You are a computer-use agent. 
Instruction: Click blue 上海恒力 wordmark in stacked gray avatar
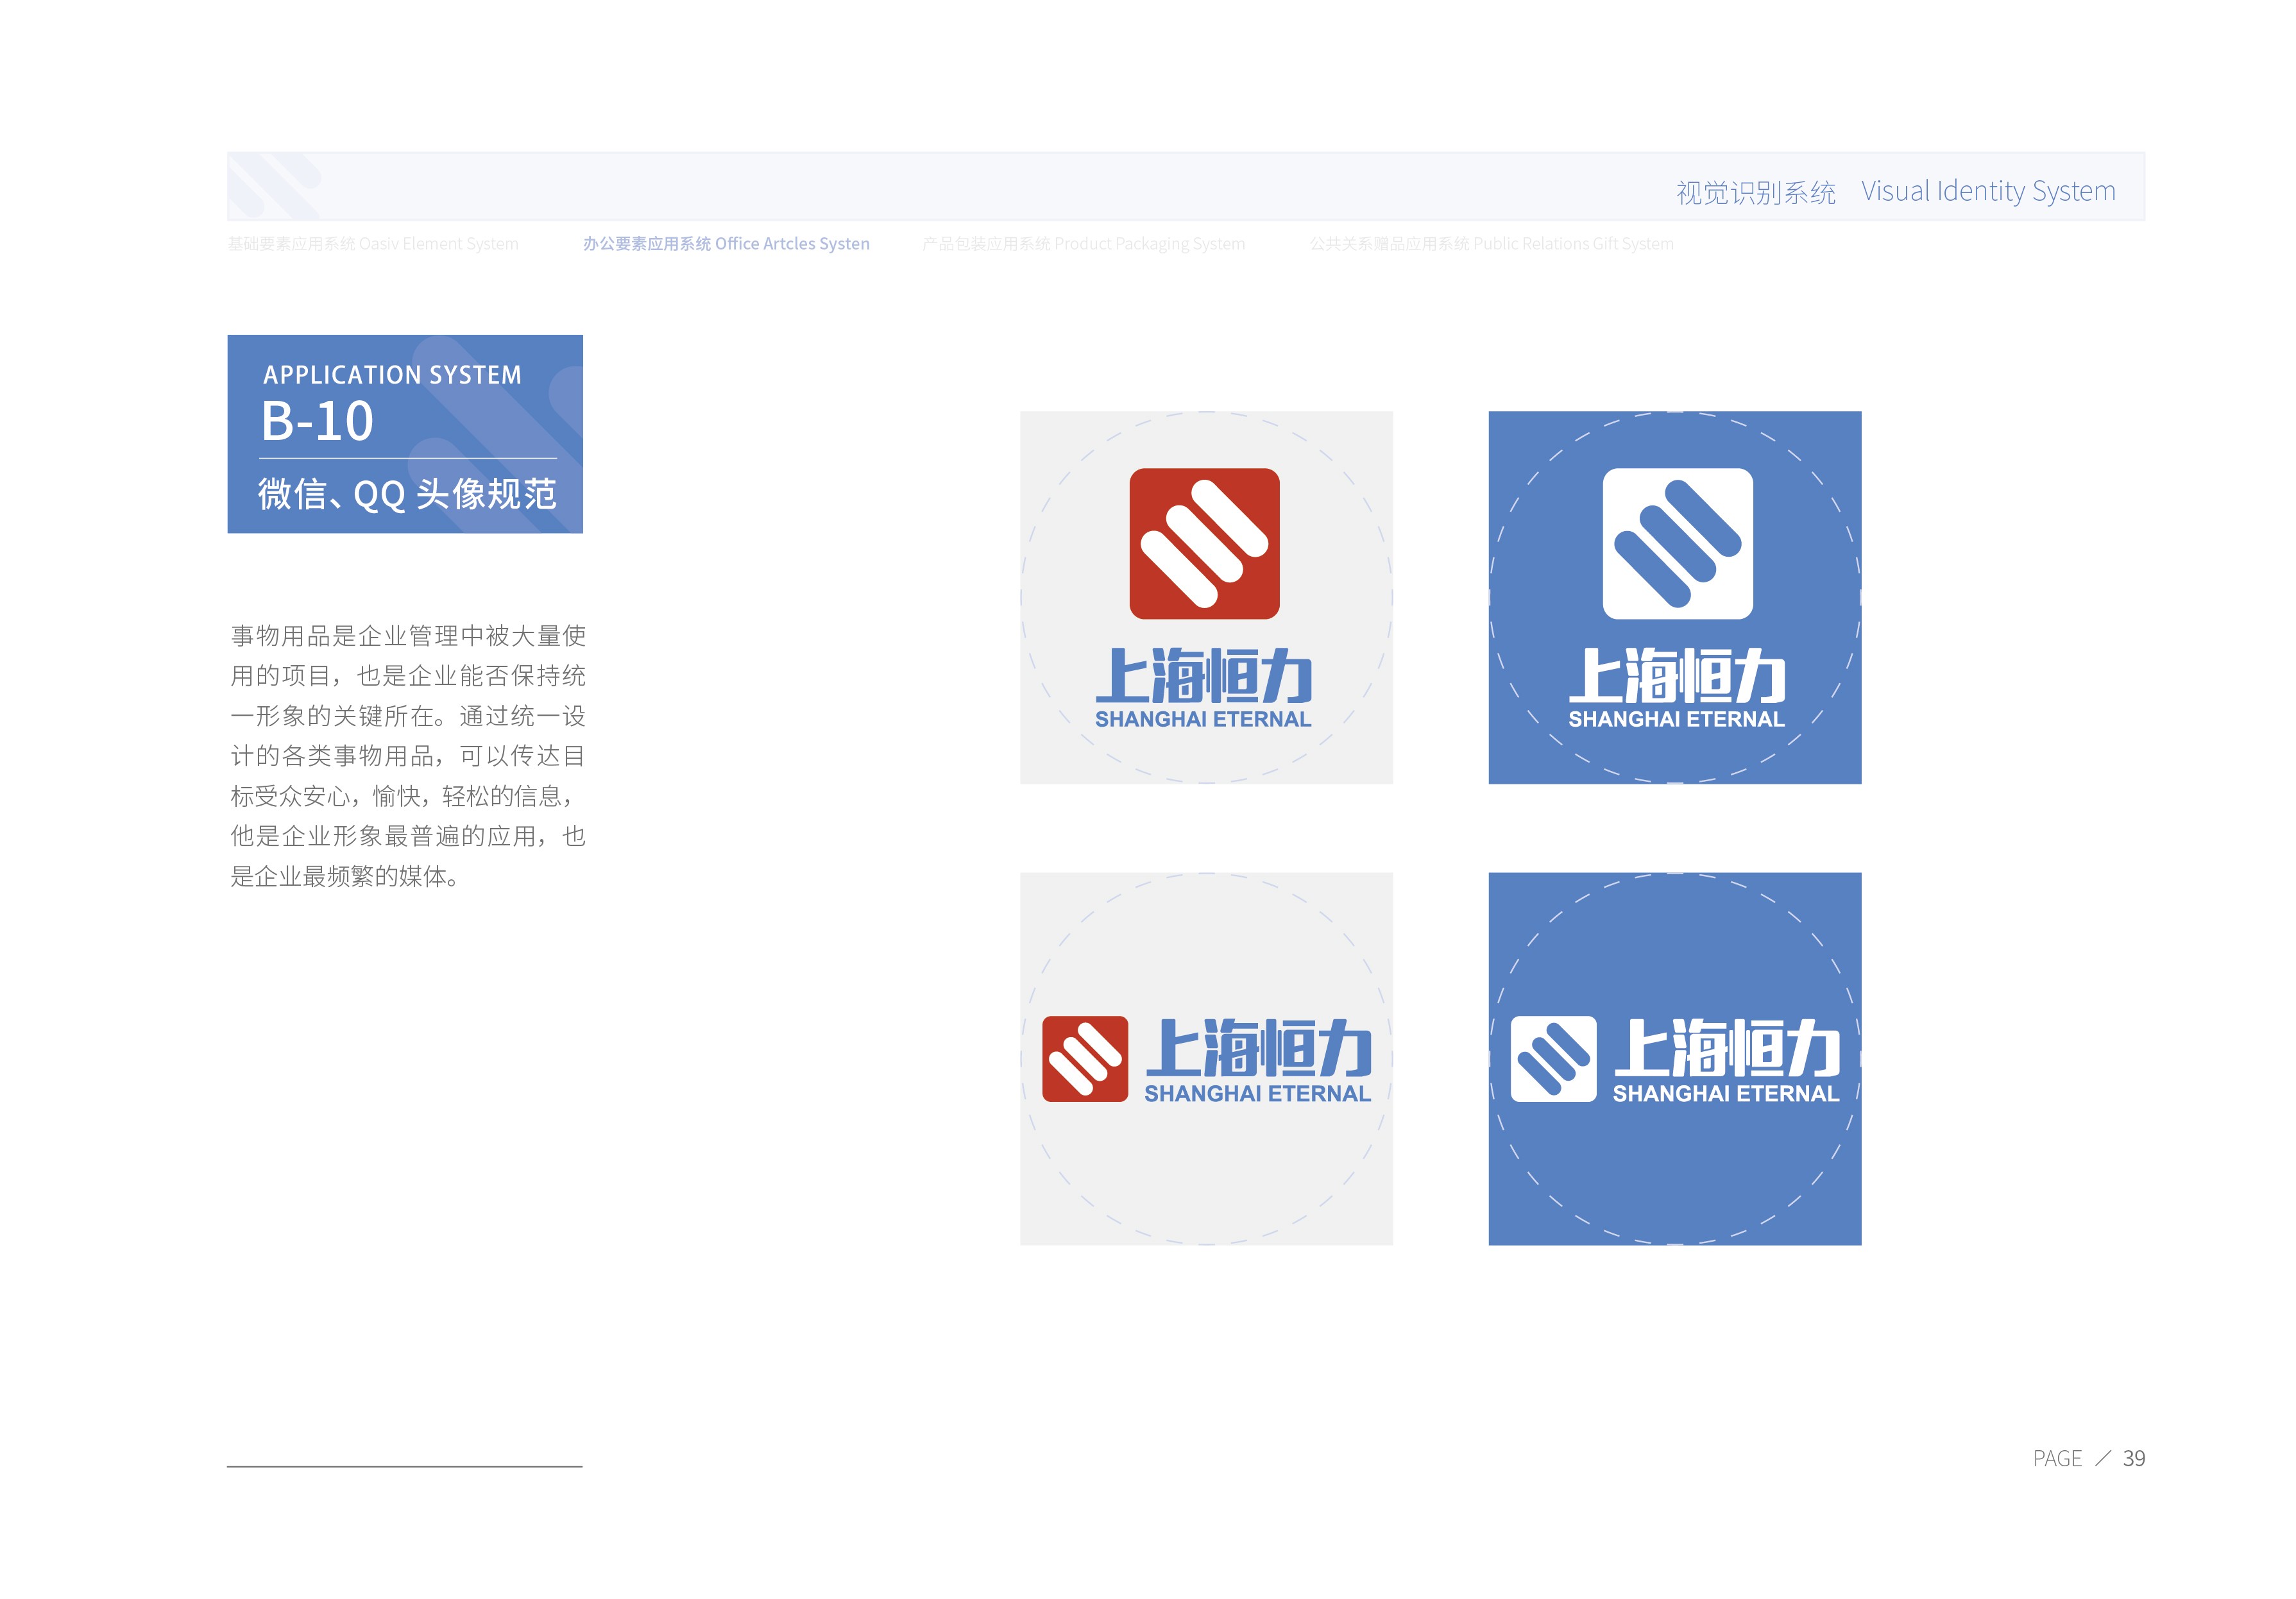point(1204,675)
